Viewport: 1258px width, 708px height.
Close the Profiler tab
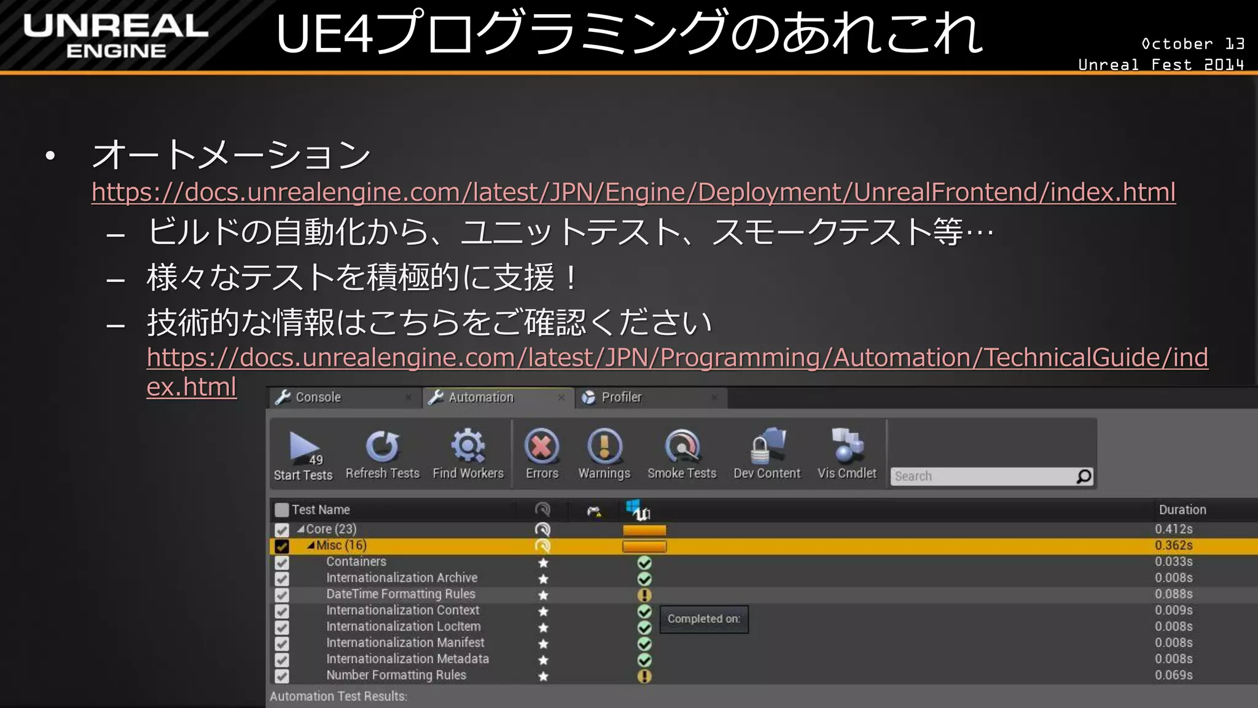[714, 398]
